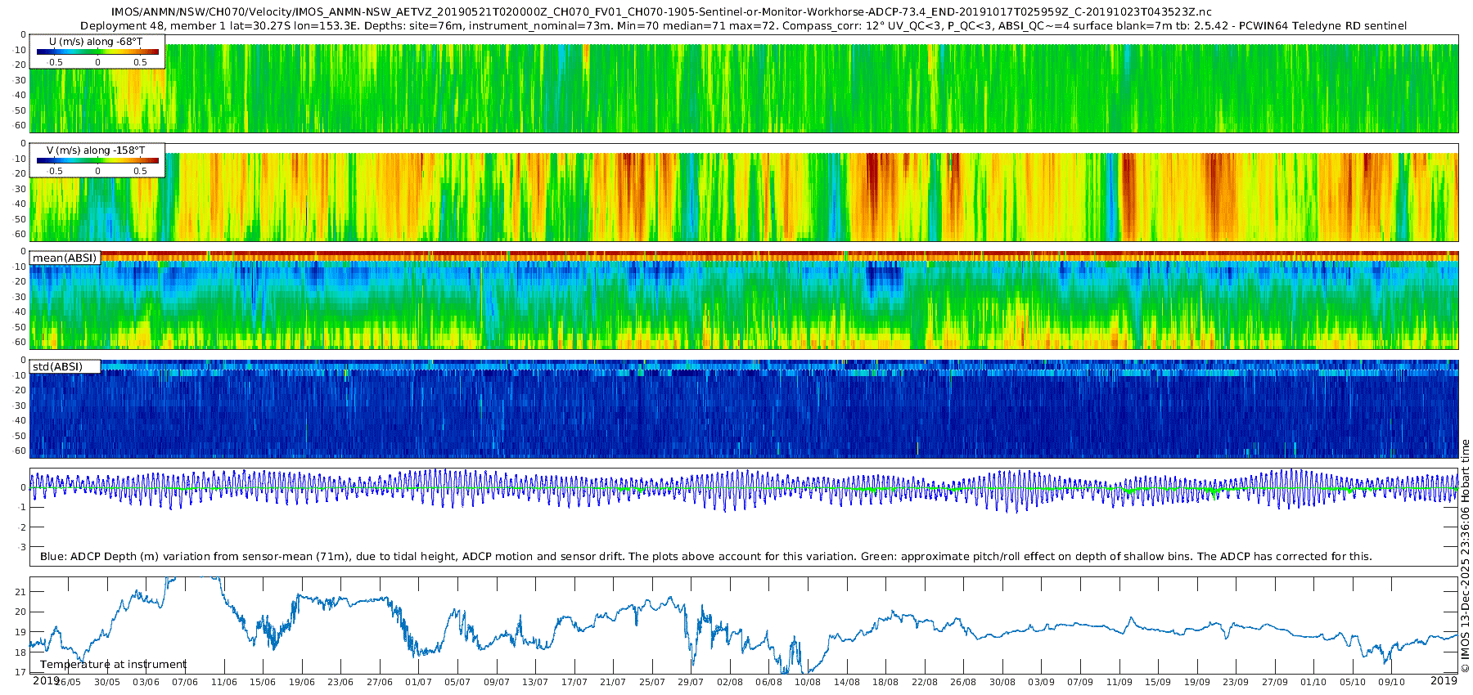Click the mean(ABSI) panel label
The width and height of the screenshot is (1473, 695).
[x=65, y=258]
